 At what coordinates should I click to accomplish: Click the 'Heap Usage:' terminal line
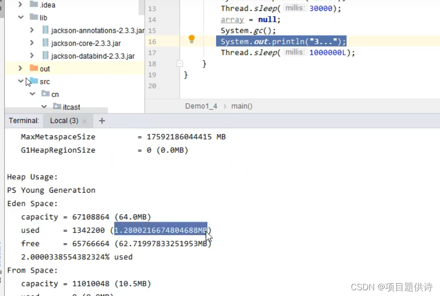32,177
